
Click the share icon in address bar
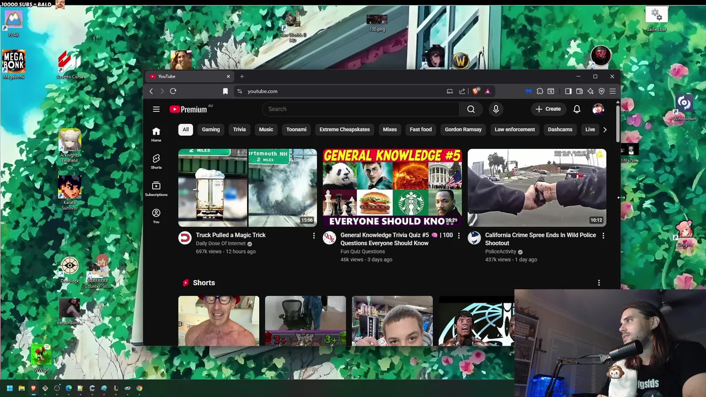462,91
